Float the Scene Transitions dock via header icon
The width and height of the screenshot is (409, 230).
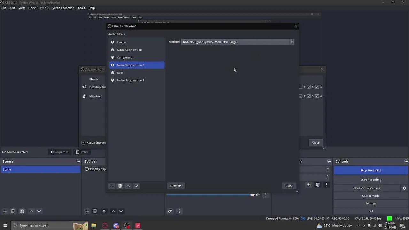point(329,161)
